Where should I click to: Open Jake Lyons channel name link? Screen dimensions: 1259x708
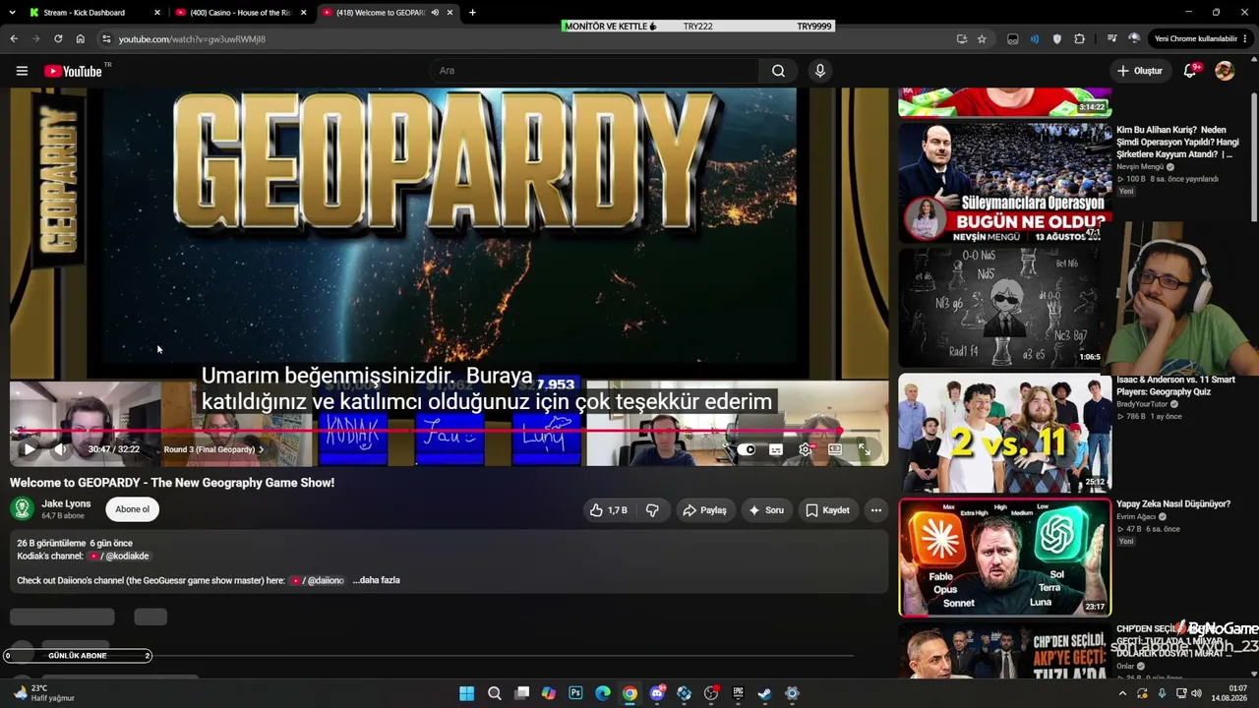(x=66, y=503)
